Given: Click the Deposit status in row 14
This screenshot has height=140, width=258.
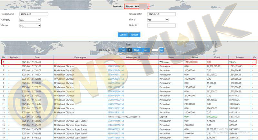Looking at the screenshot, I should tap(163, 117).
